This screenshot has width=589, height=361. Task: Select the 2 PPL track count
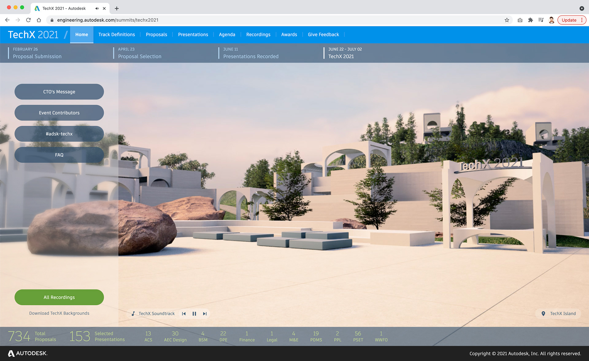pos(337,336)
